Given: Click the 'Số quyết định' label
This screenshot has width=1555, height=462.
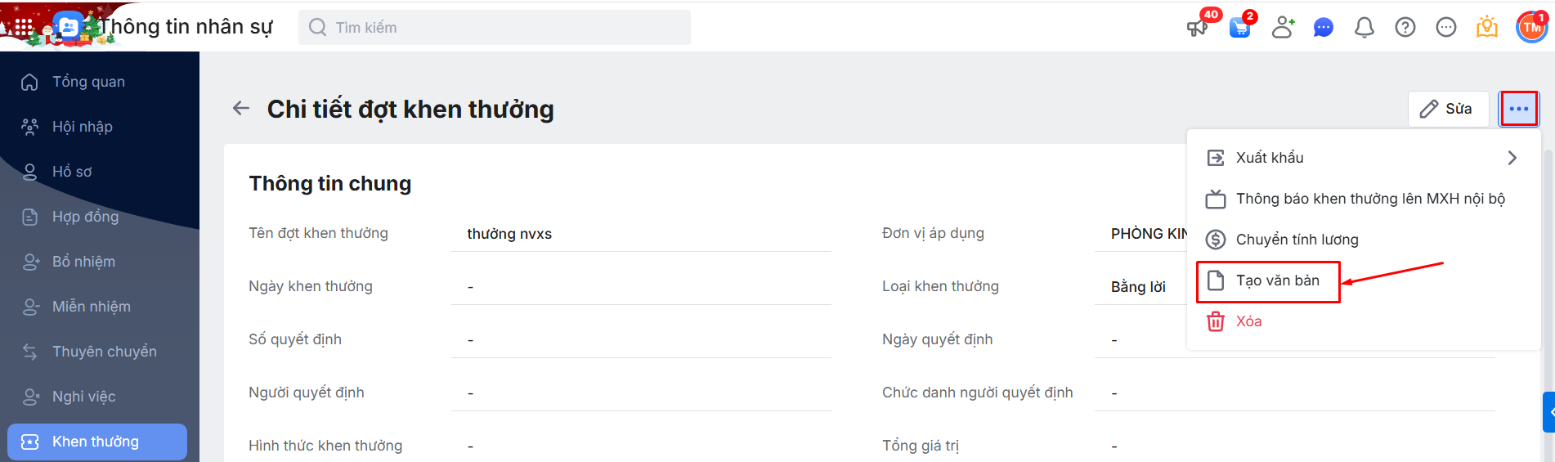Looking at the screenshot, I should tap(295, 339).
